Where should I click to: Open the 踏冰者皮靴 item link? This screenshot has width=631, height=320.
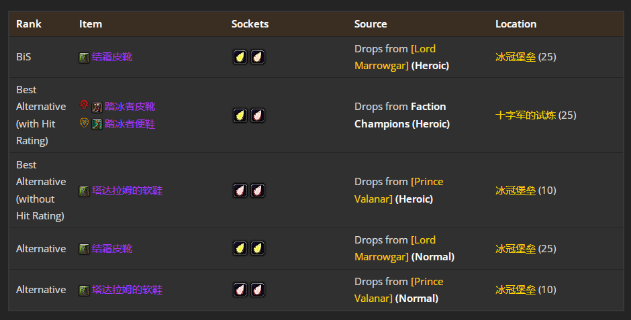[130, 106]
